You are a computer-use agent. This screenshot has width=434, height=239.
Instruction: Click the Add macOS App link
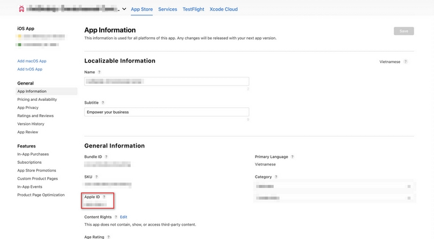click(x=32, y=61)
